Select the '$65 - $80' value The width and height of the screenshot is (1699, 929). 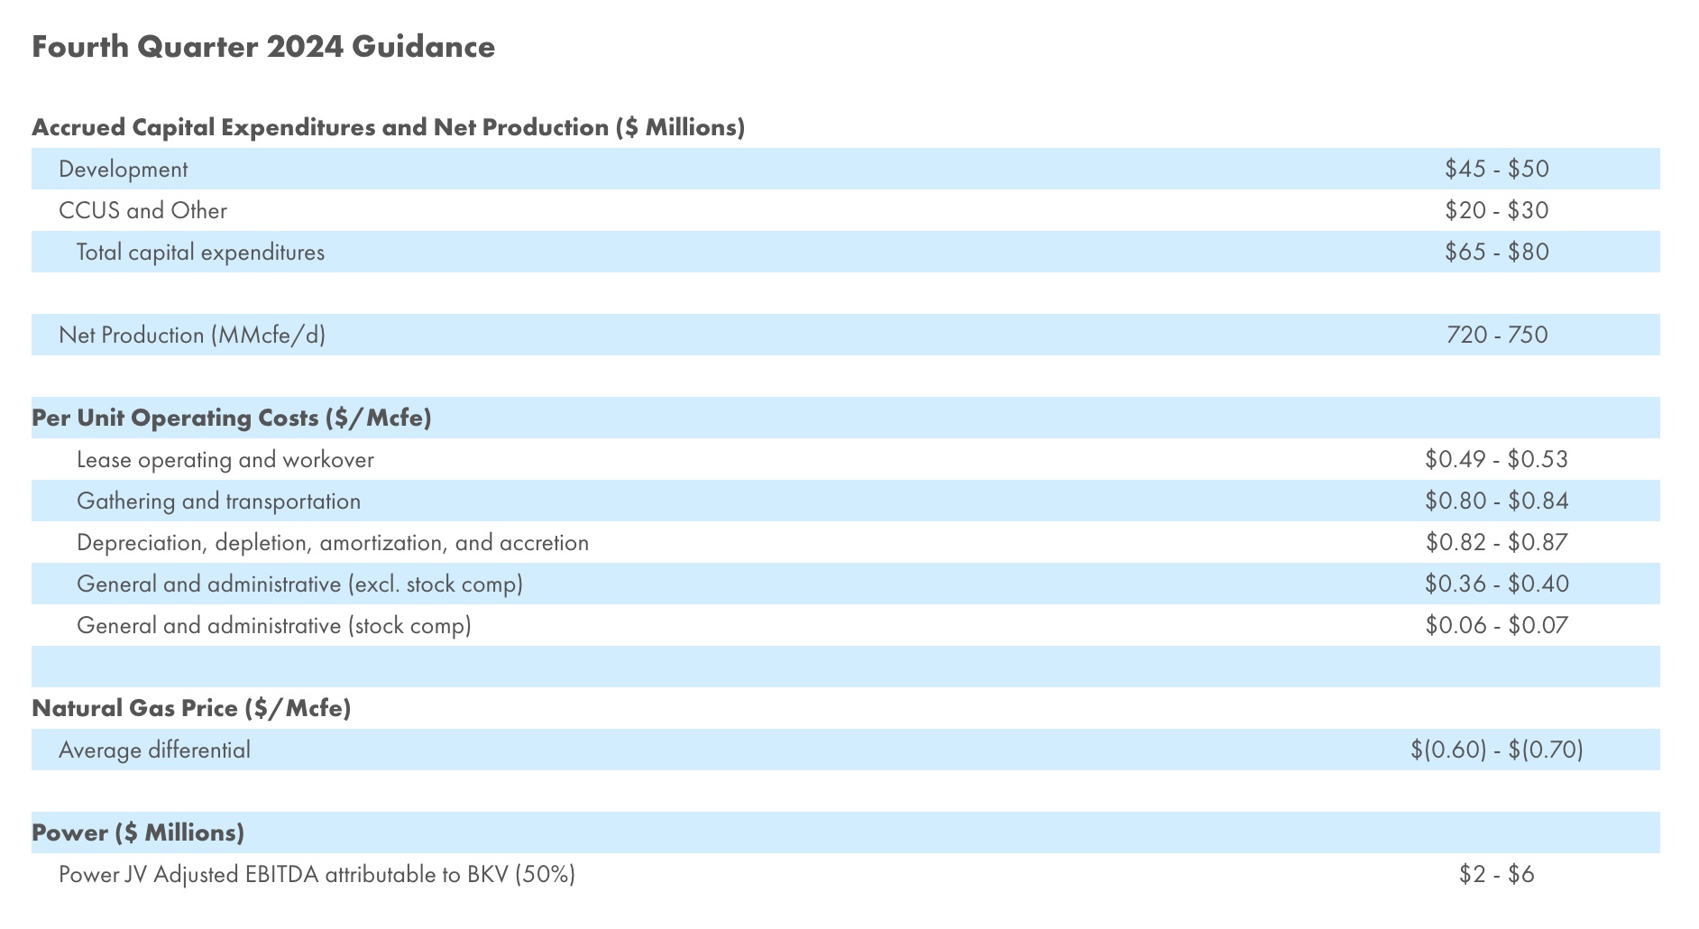coord(1497,252)
